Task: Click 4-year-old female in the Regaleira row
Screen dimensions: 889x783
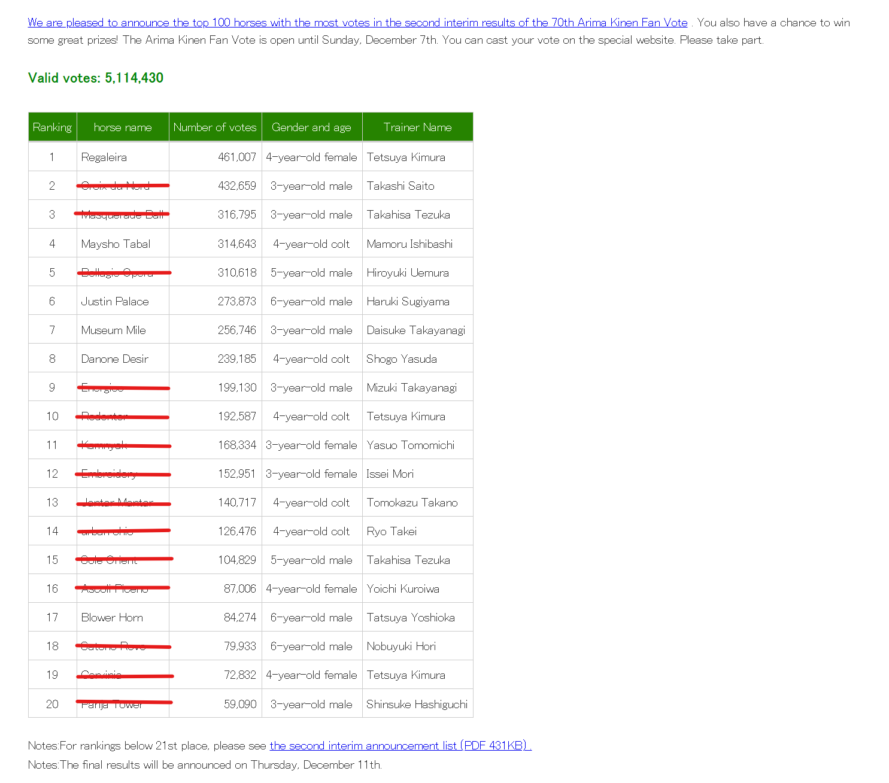Action: [x=311, y=157]
